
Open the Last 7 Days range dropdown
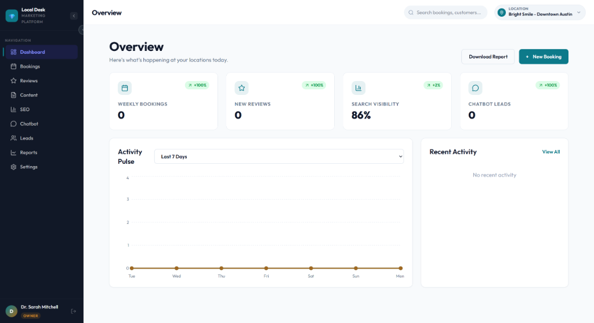point(279,157)
